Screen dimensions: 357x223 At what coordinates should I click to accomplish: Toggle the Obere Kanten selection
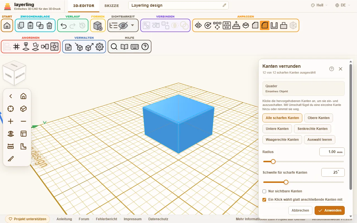(x=319, y=118)
